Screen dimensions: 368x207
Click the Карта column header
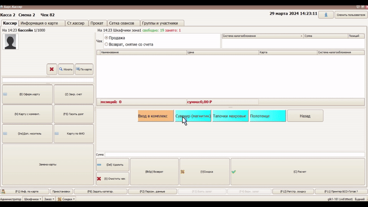pyautogui.click(x=288, y=52)
